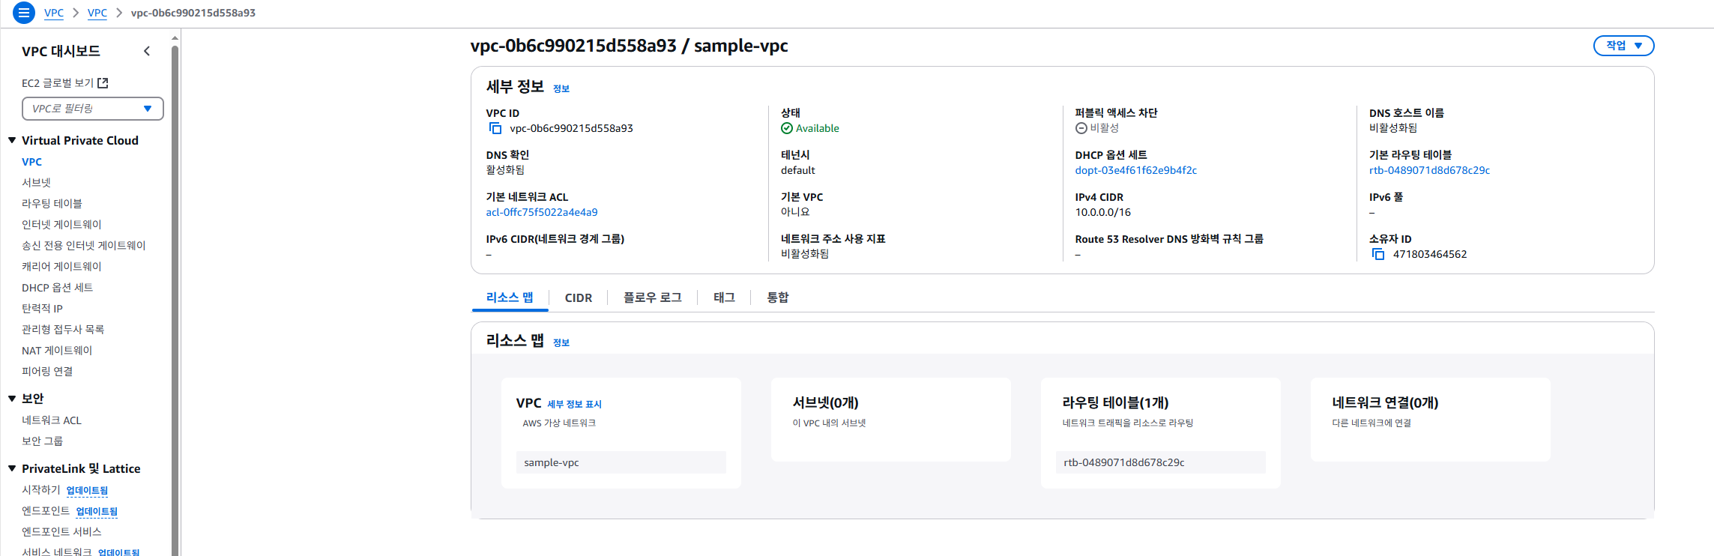Open EC2 global view external link icon
The image size is (1714, 556).
pos(103,83)
